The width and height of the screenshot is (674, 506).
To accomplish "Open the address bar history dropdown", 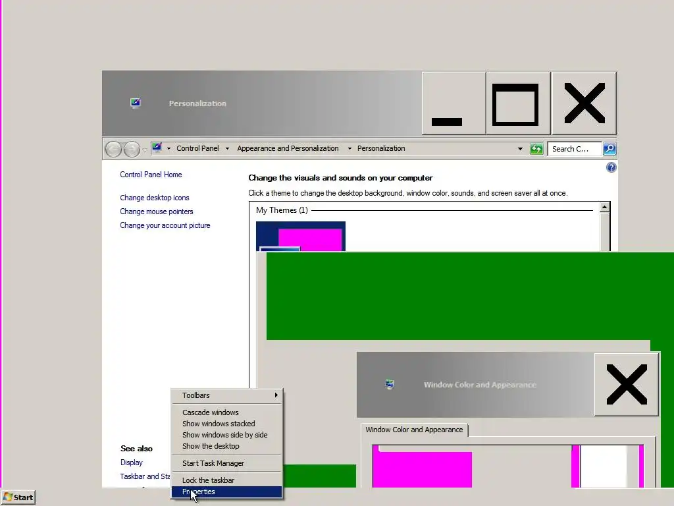I will click(520, 149).
